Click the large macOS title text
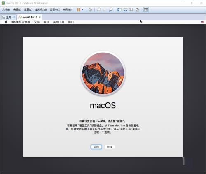206x174 pixels. click(x=103, y=105)
